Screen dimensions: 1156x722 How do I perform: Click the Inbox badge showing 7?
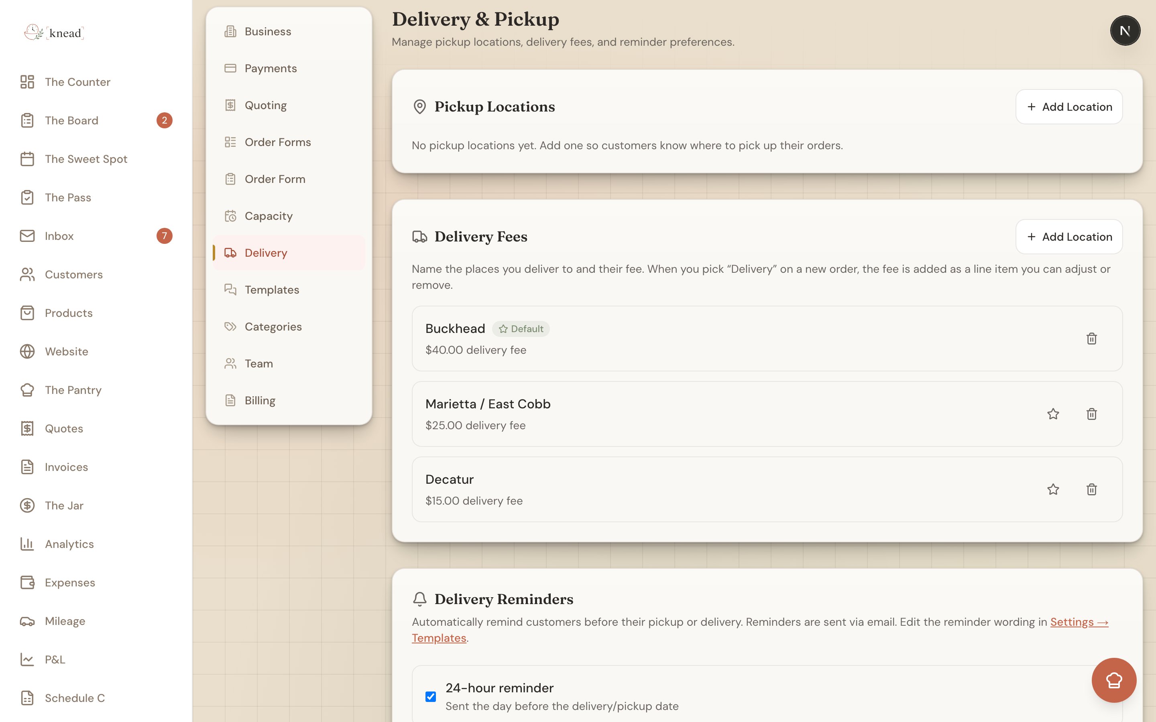[164, 236]
